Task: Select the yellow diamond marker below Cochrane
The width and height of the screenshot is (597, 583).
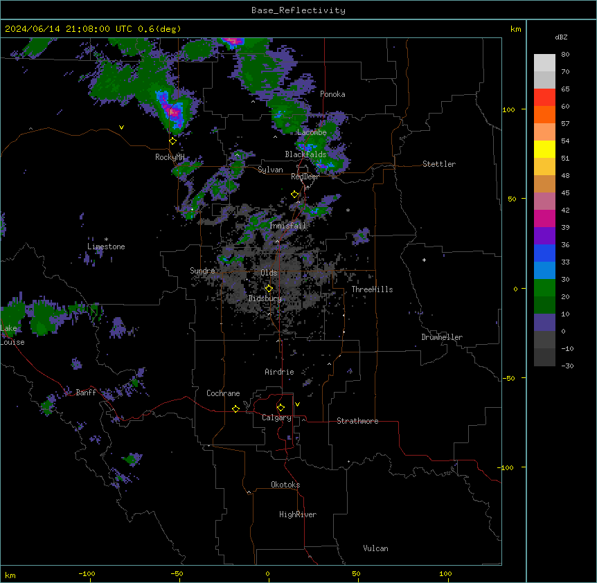Action: [235, 409]
